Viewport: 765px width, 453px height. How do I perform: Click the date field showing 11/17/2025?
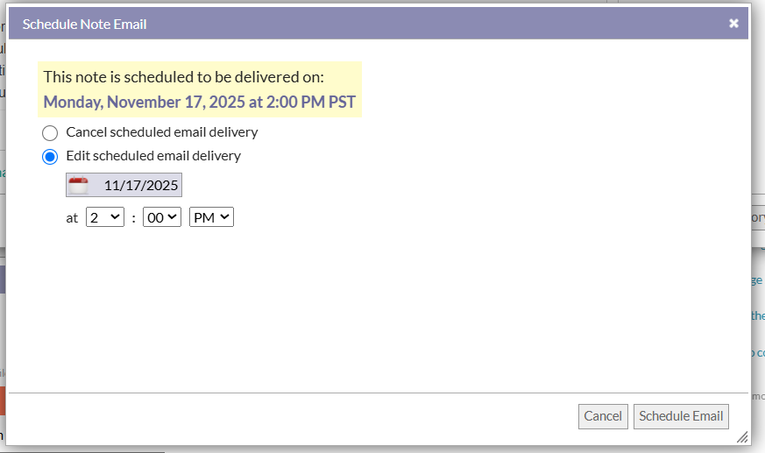coord(140,185)
